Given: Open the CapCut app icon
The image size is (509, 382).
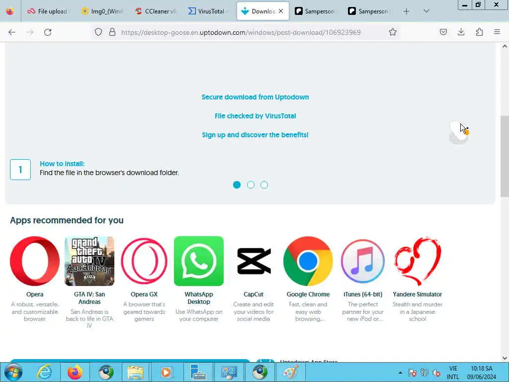Looking at the screenshot, I should pyautogui.click(x=254, y=261).
